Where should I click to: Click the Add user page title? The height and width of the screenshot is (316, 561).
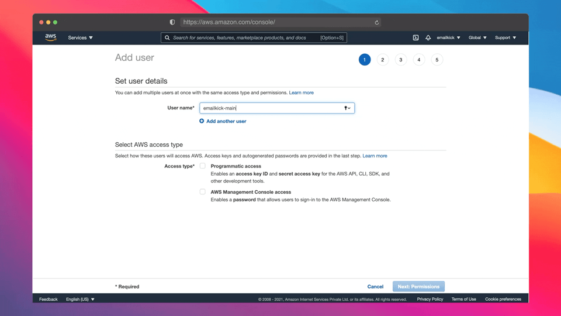pos(134,58)
